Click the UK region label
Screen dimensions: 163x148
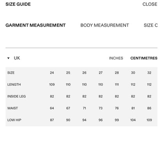tap(17, 58)
